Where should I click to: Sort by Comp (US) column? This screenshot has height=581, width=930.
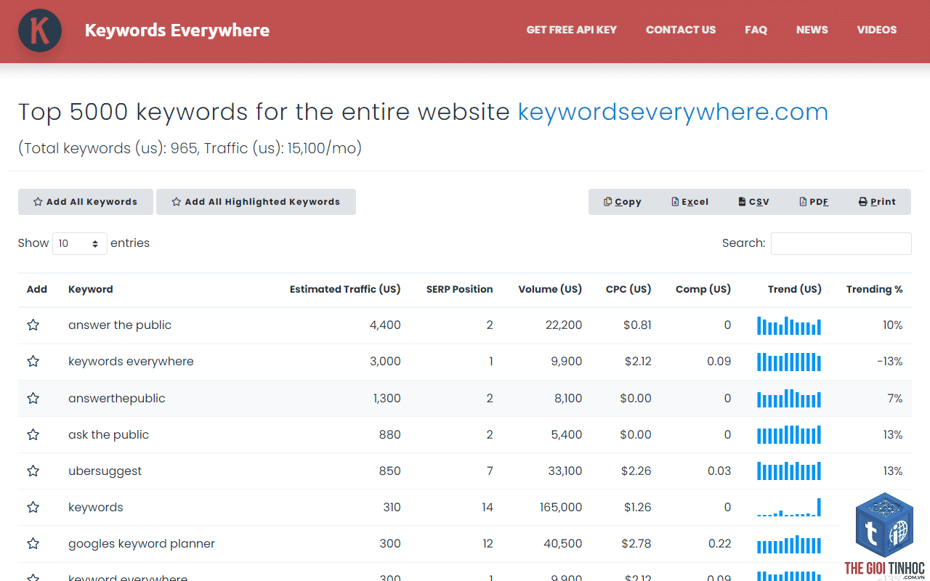pyautogui.click(x=703, y=289)
